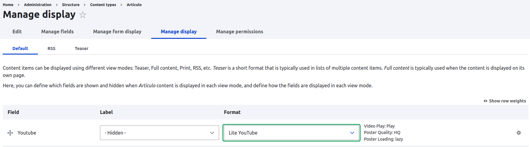Open the Manage fields tab
The width and height of the screenshot is (530, 147).
coord(57,32)
